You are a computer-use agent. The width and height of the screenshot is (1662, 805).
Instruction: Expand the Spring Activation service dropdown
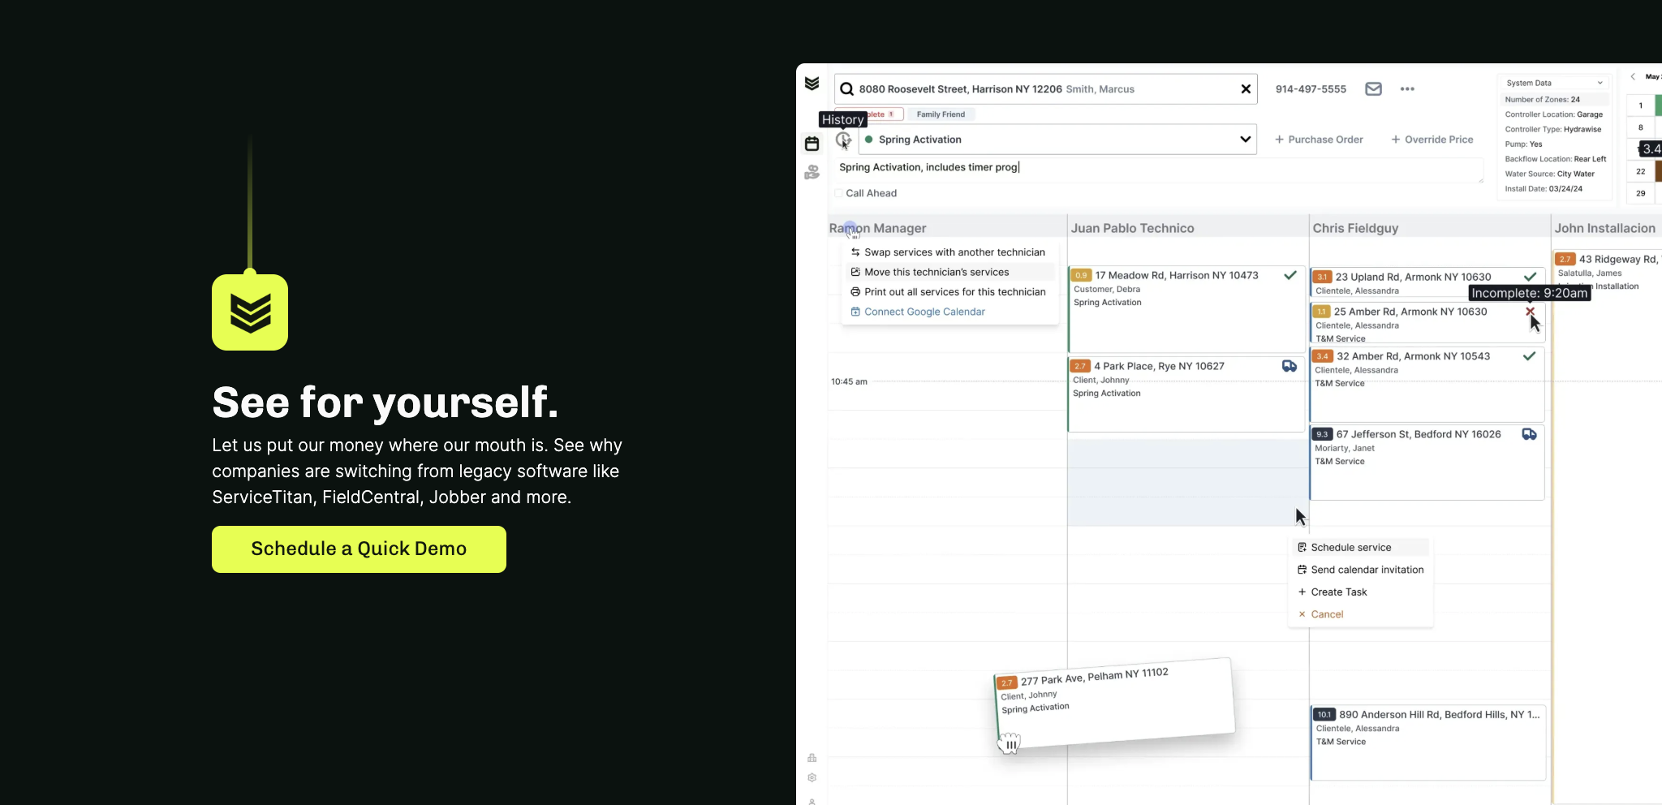click(1058, 140)
